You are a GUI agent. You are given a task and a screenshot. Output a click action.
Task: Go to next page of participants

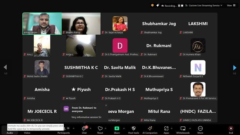coord(235,68)
